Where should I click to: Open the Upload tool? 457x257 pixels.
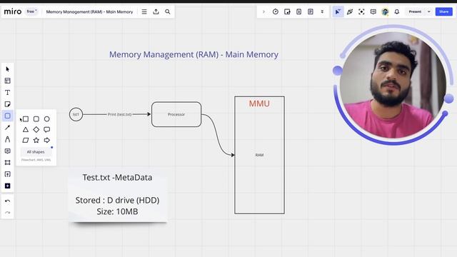[x=8, y=174]
